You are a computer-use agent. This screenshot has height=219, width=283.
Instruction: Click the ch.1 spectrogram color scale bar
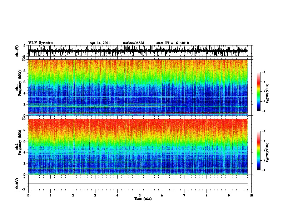[x=259, y=91]
